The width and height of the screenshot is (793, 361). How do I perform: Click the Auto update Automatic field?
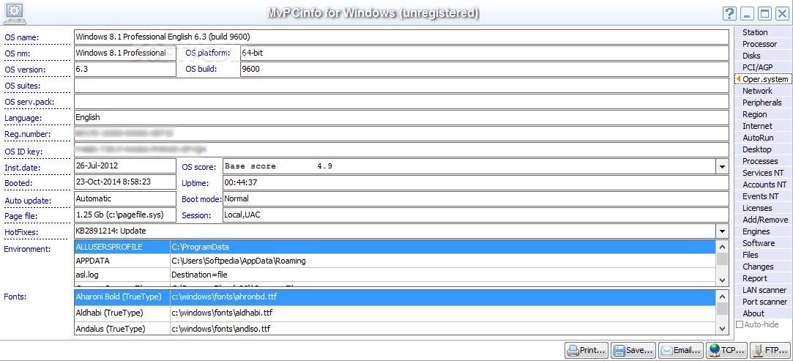click(x=125, y=199)
